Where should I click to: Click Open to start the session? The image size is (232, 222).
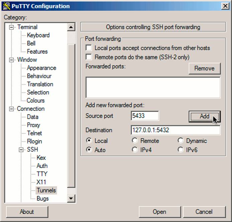pos(160,212)
